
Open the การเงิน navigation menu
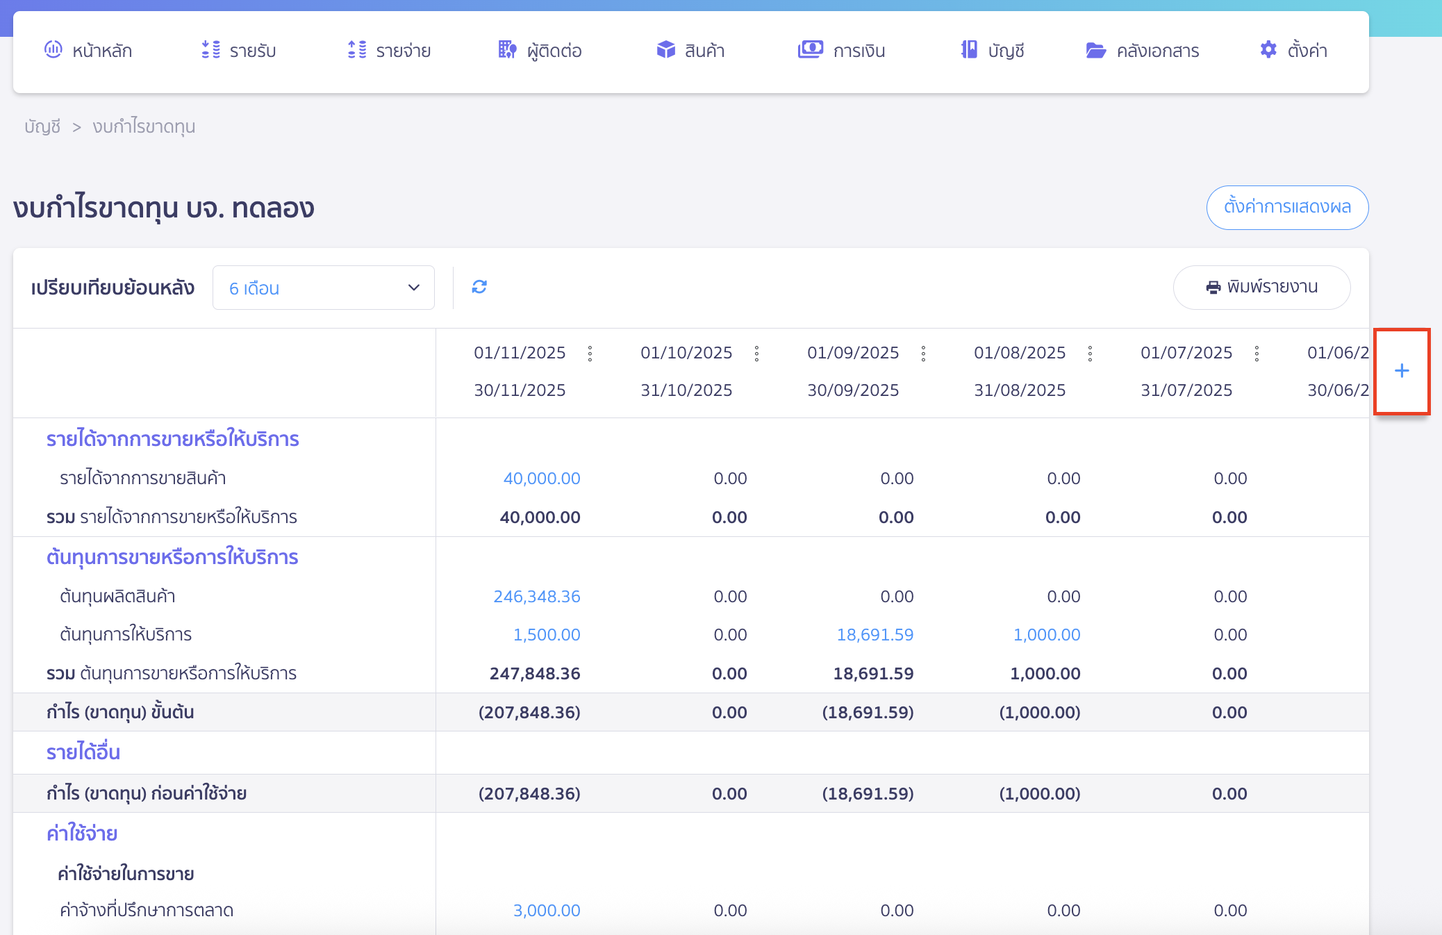841,50
